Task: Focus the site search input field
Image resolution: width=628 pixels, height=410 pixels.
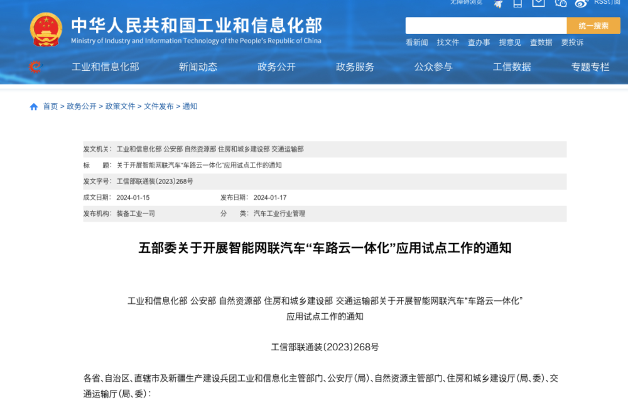Action: 485,26
